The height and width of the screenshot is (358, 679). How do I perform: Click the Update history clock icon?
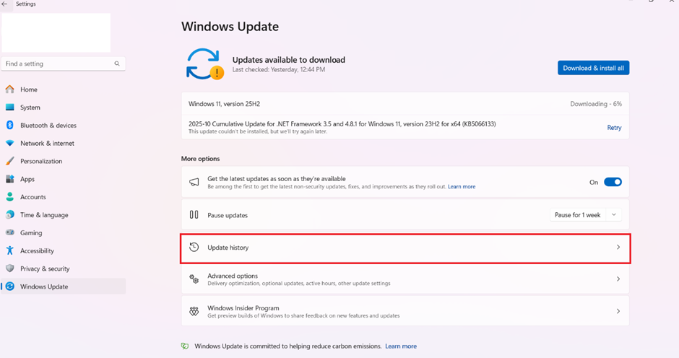point(194,248)
